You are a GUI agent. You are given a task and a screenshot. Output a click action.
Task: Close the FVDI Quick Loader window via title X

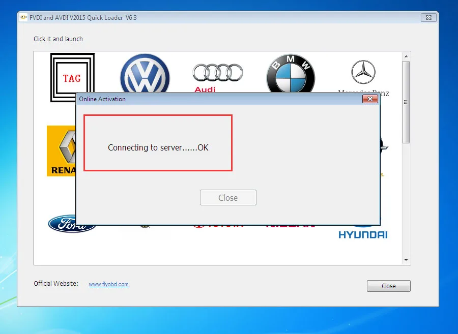pyautogui.click(x=428, y=17)
